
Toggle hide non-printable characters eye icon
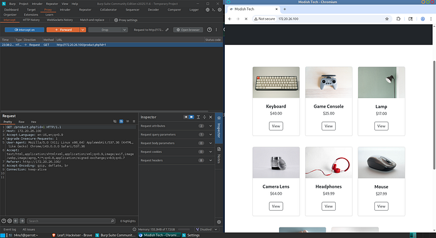(x=115, y=122)
